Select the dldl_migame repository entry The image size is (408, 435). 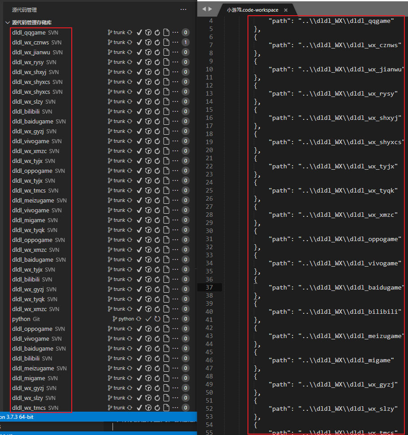pyautogui.click(x=27, y=220)
